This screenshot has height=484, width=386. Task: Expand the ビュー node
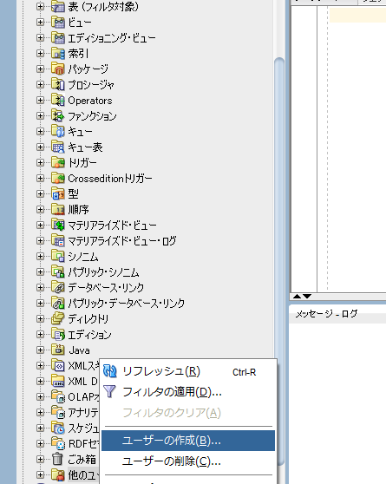[x=40, y=22]
